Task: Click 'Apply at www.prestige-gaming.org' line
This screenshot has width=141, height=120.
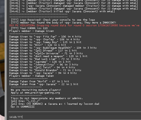Action: 35,92
